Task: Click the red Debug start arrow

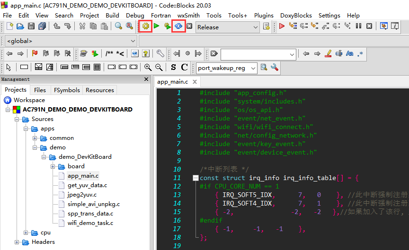Action: 282,26
